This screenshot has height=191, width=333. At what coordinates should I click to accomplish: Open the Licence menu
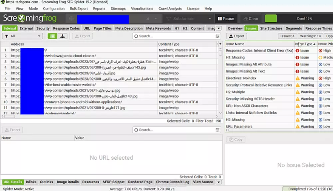coord(193,9)
